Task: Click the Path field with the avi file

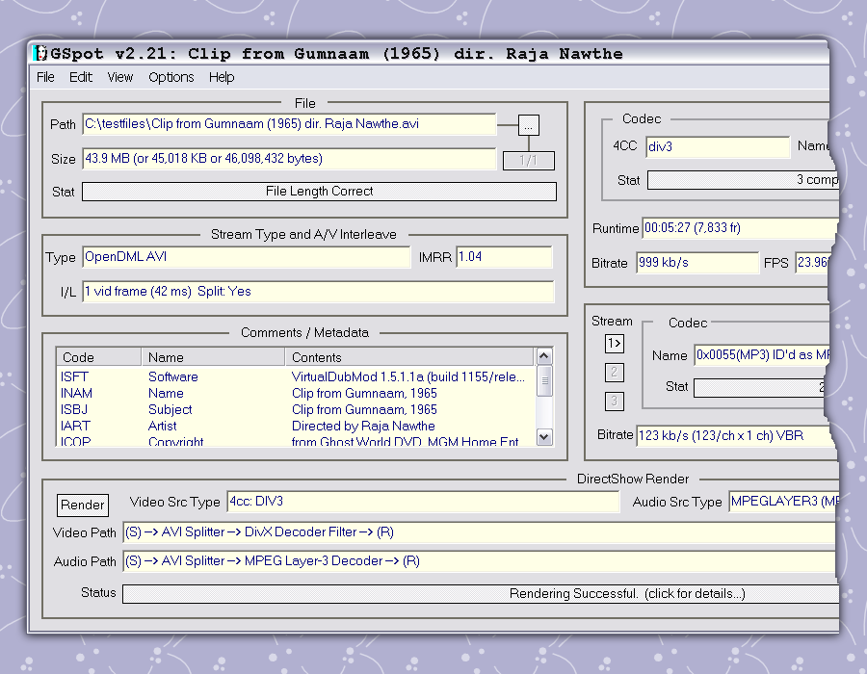Action: pyautogui.click(x=289, y=124)
